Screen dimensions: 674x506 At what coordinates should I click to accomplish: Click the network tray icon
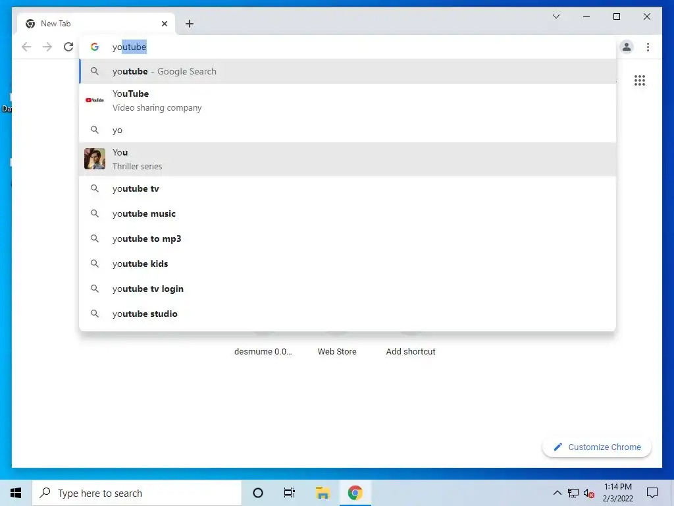573,493
